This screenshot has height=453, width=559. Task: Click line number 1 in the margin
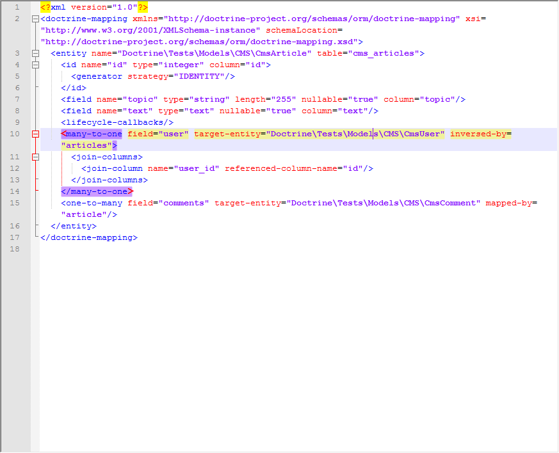tap(17, 7)
